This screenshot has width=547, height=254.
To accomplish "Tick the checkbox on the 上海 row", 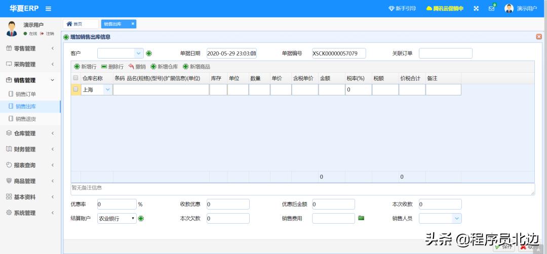I will pos(75,89).
